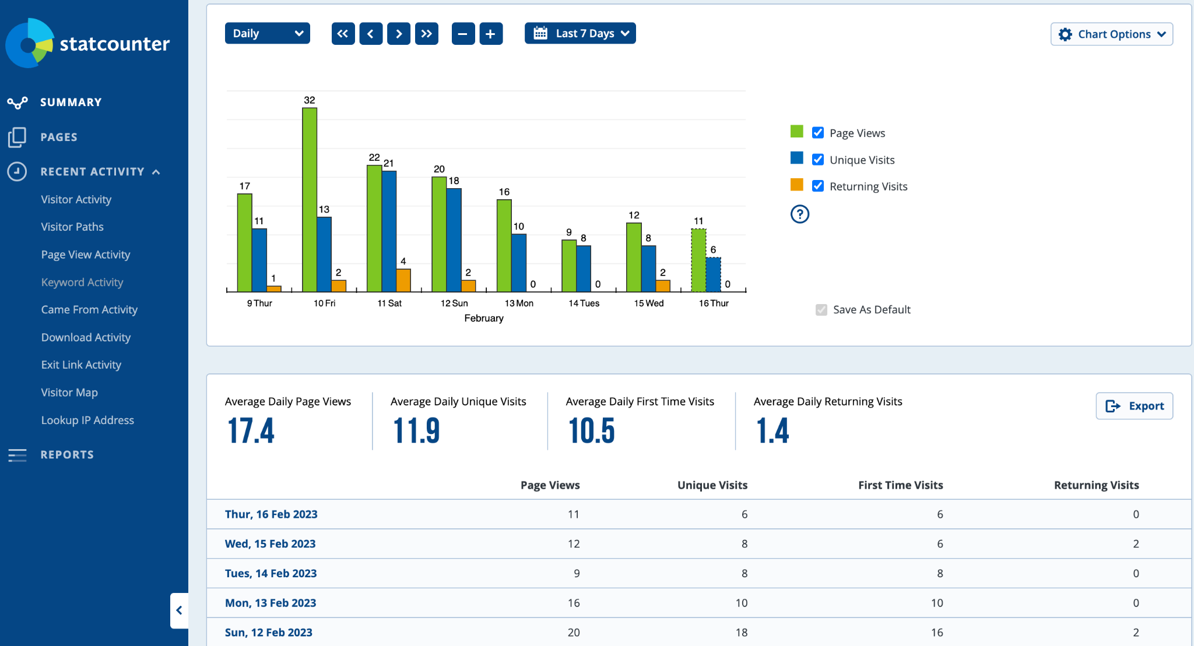Disable the Returning Visits series
The image size is (1194, 646).
point(818,186)
